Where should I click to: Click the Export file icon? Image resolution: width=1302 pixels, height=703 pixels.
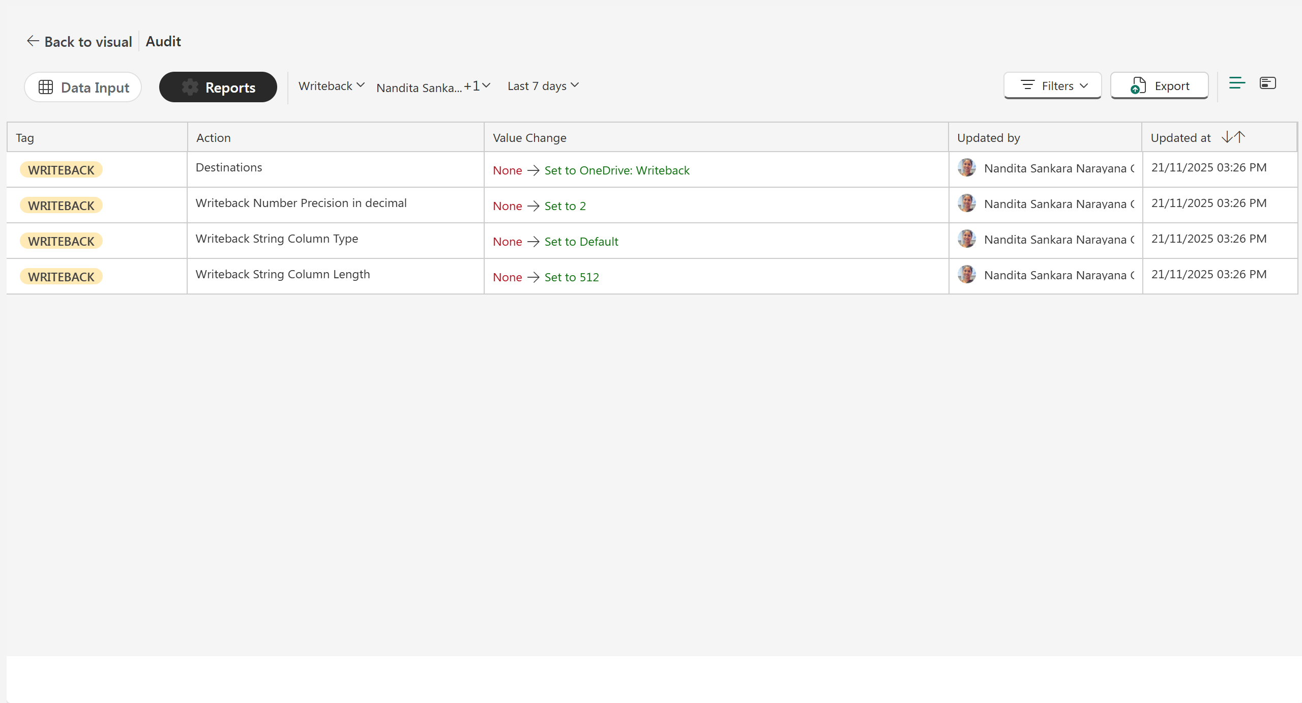1138,85
